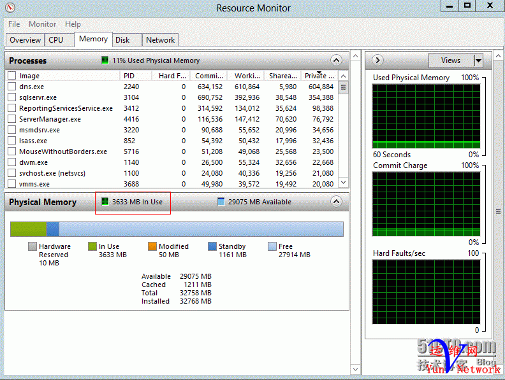Check the lsass.exe checkbox
The image size is (505, 380).
(x=12, y=141)
